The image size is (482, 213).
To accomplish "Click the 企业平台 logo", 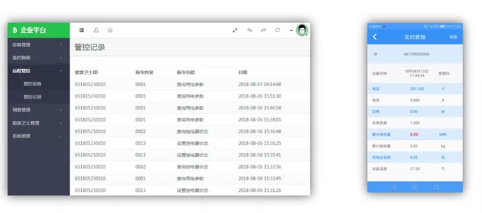I will [29, 30].
